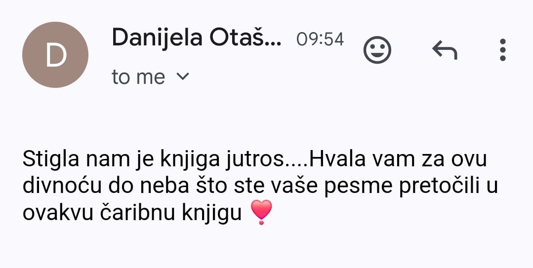Show recipients by tapping 'to me'
Screen dimensions: 533x268
(x=138, y=77)
